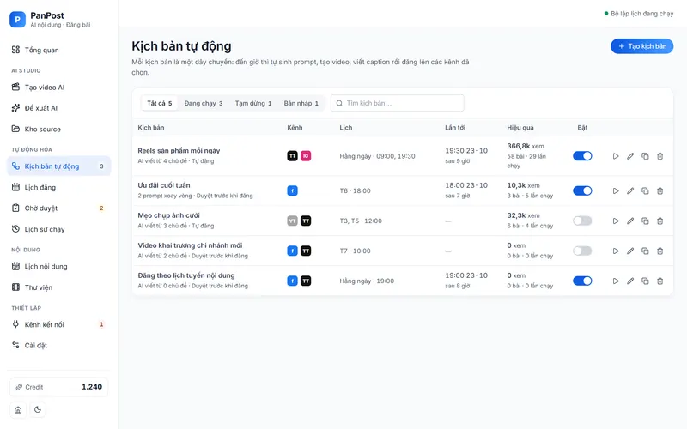
Task: Open 'Kênh kết nối' settings
Action: (58, 325)
